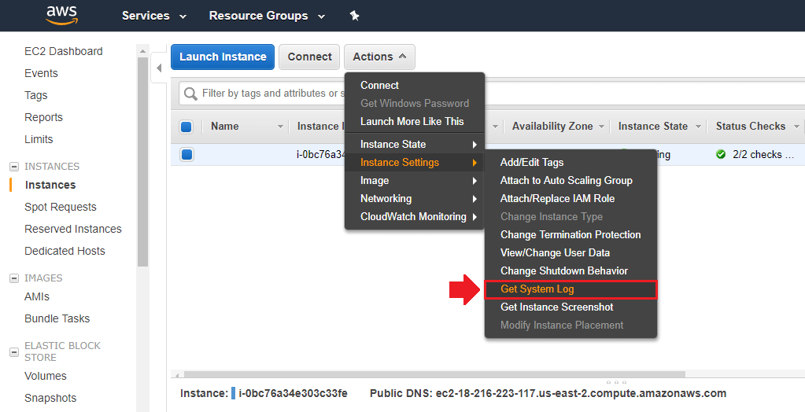Click the Name column header

(225, 127)
